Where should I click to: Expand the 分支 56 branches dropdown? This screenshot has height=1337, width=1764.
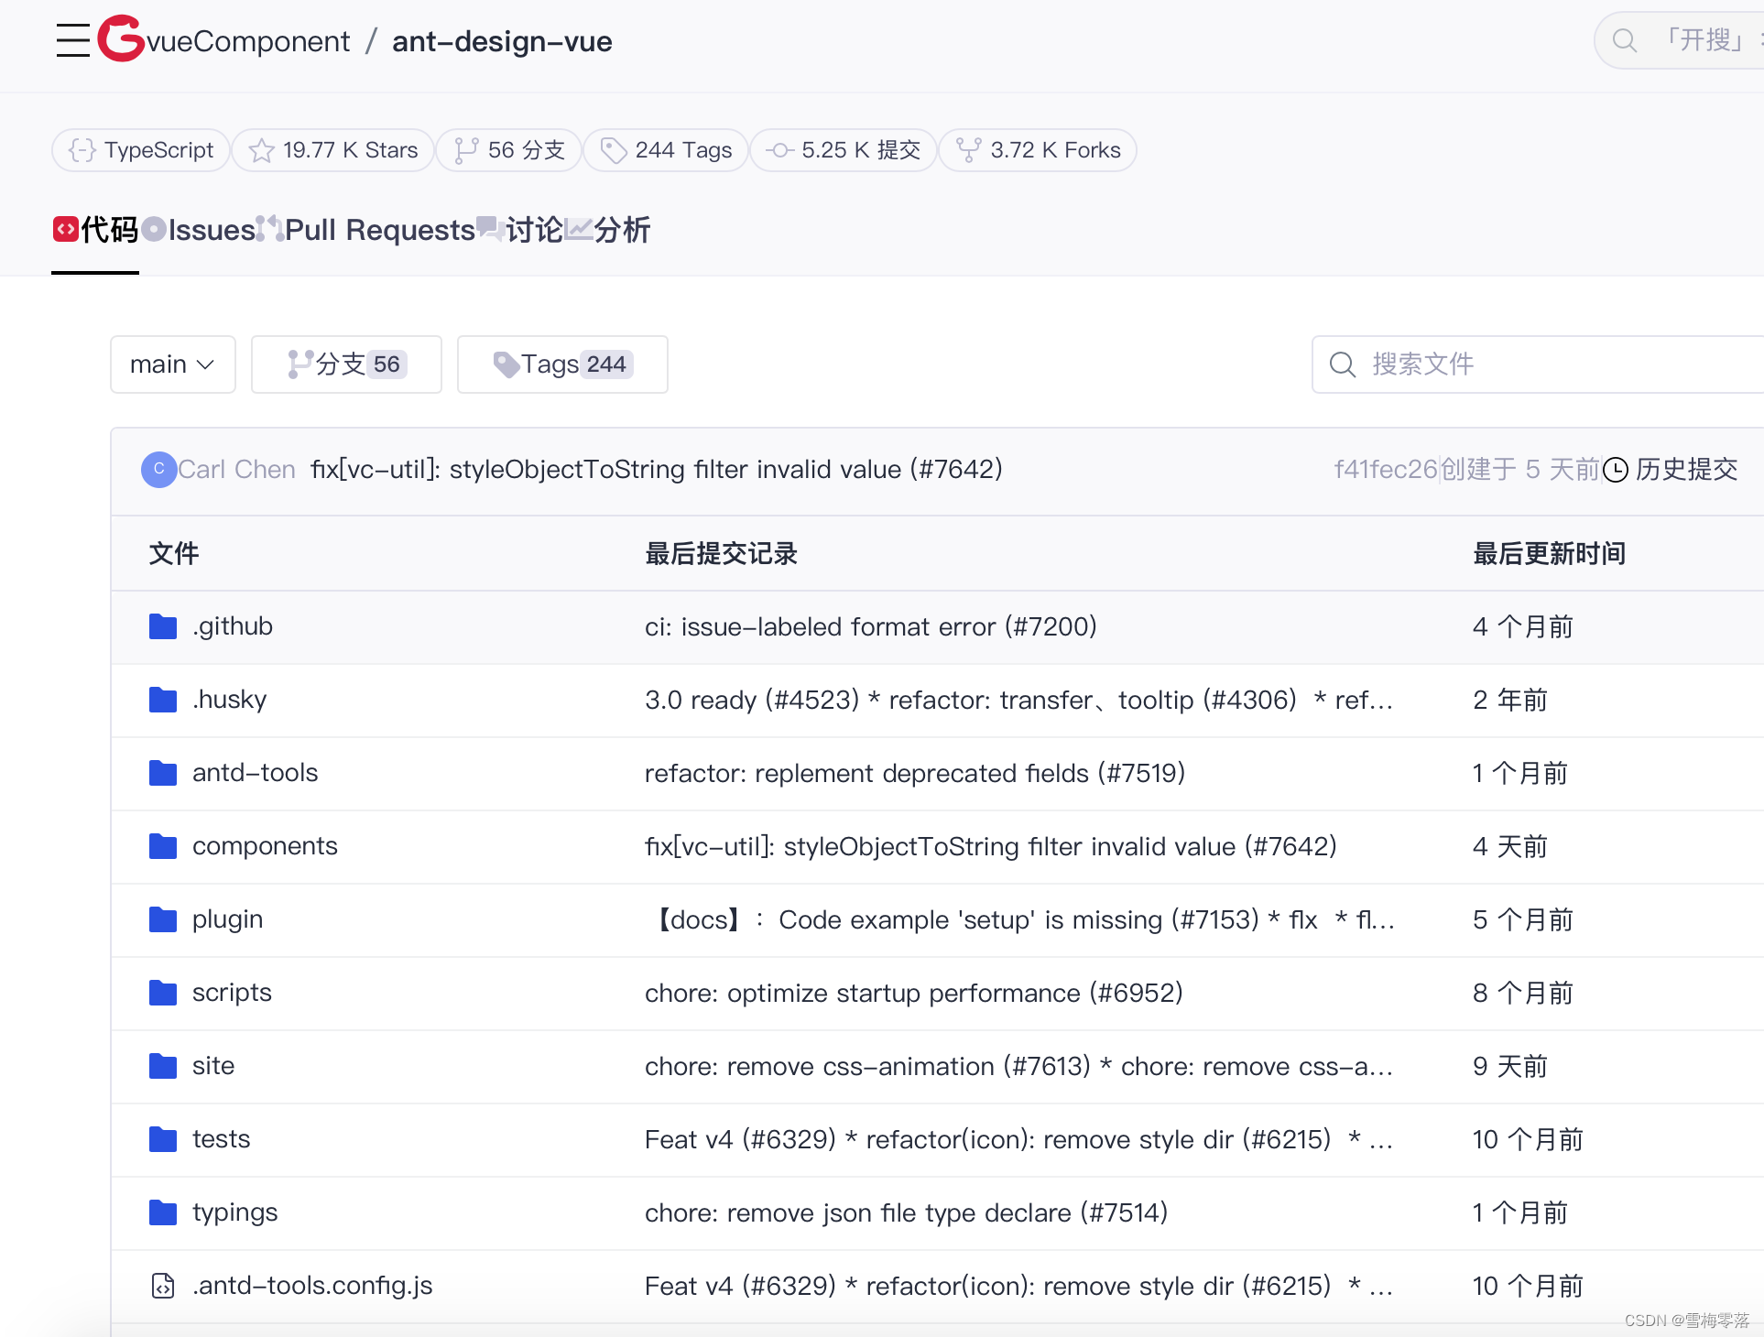(x=343, y=363)
